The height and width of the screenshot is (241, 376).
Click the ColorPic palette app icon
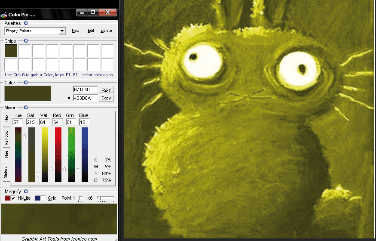(x=4, y=15)
